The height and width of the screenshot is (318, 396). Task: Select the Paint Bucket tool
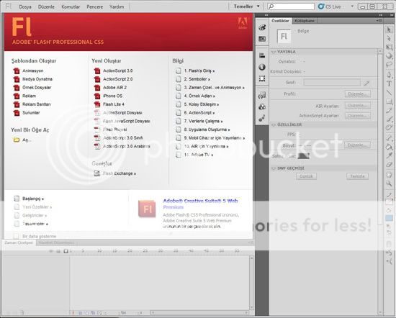[390, 147]
